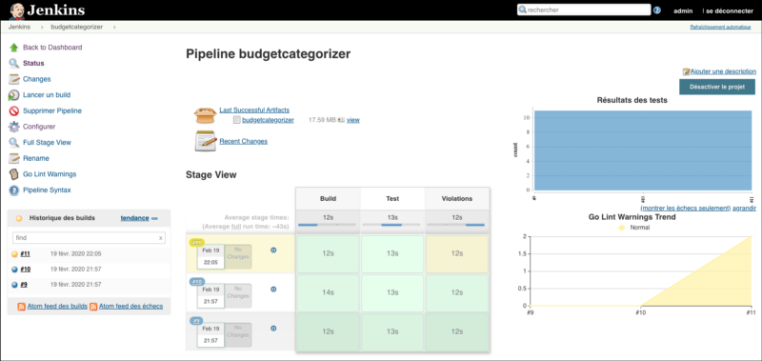This screenshot has height=361, width=762.
Task: Click the round icon in stage view row #10
Action: [x=273, y=290]
